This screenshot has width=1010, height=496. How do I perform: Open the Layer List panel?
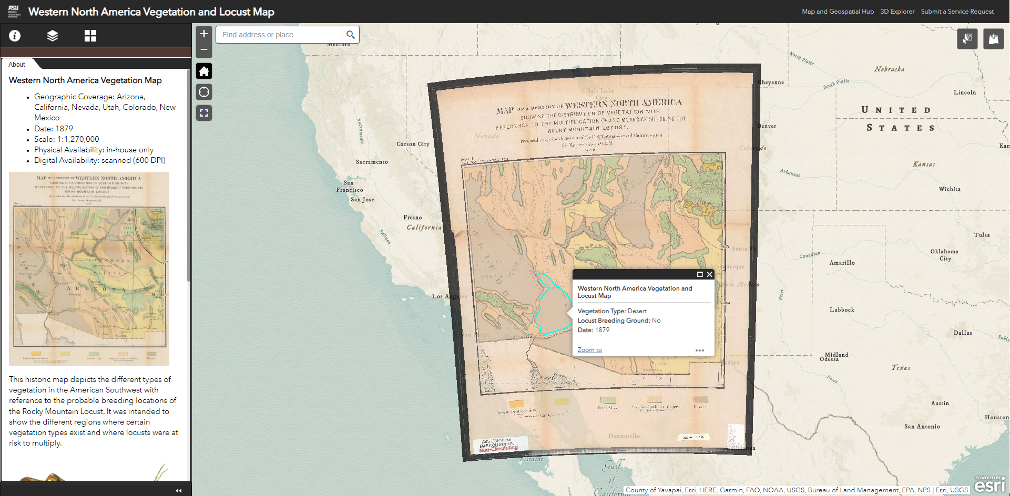point(53,36)
